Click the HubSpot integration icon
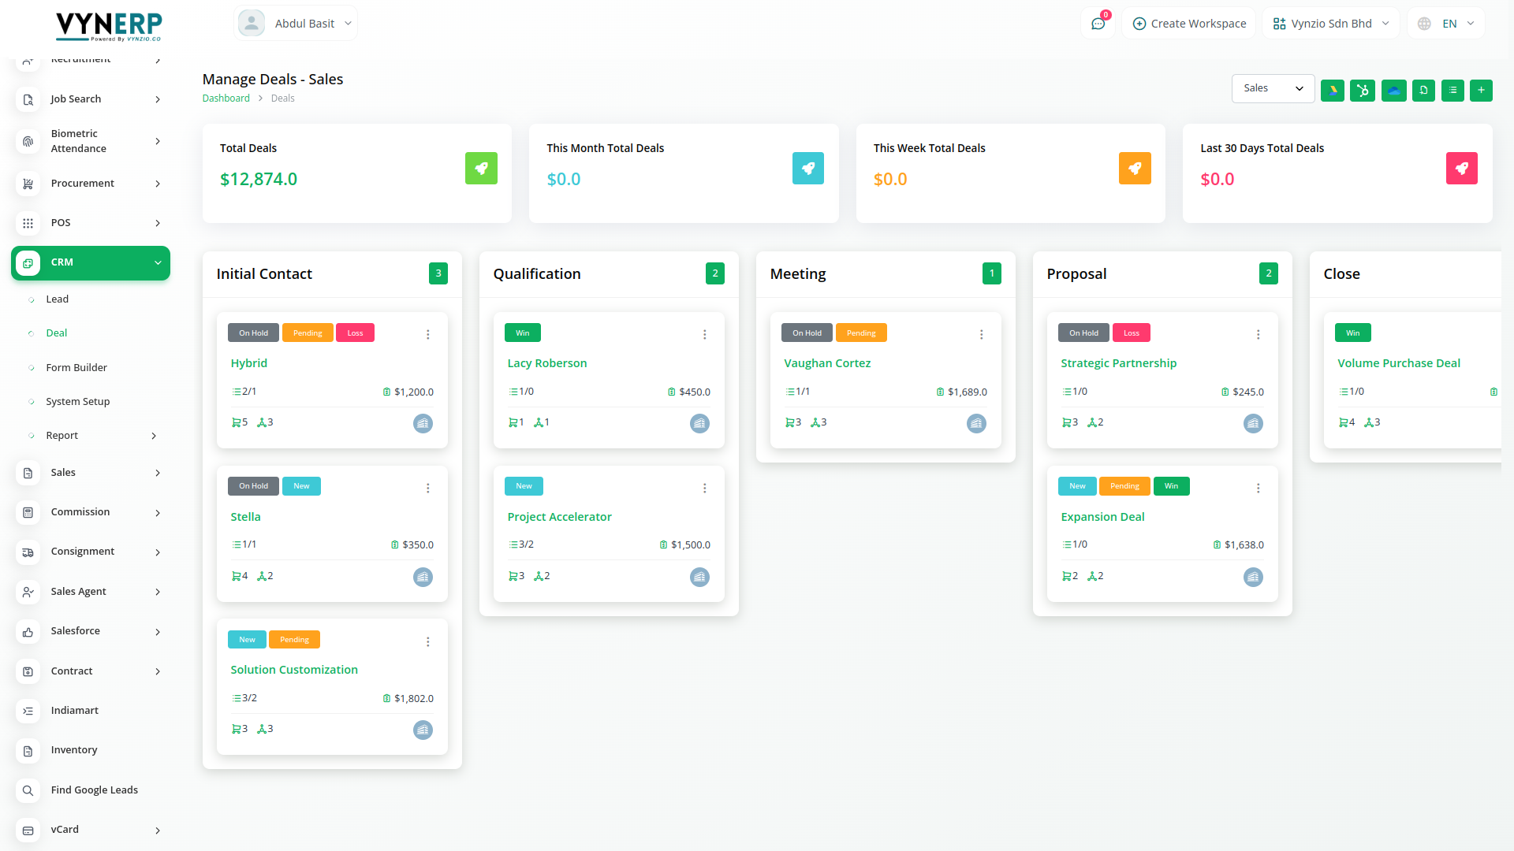This screenshot has width=1514, height=851. point(1362,91)
